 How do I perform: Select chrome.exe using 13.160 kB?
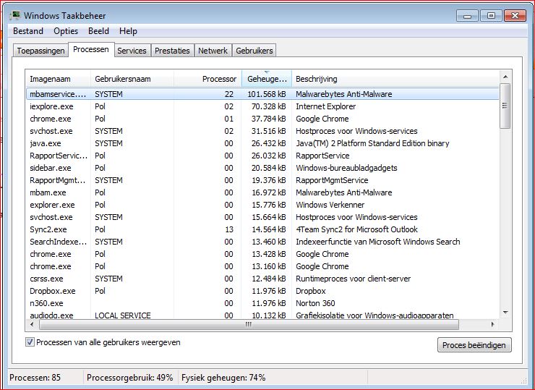click(x=262, y=266)
